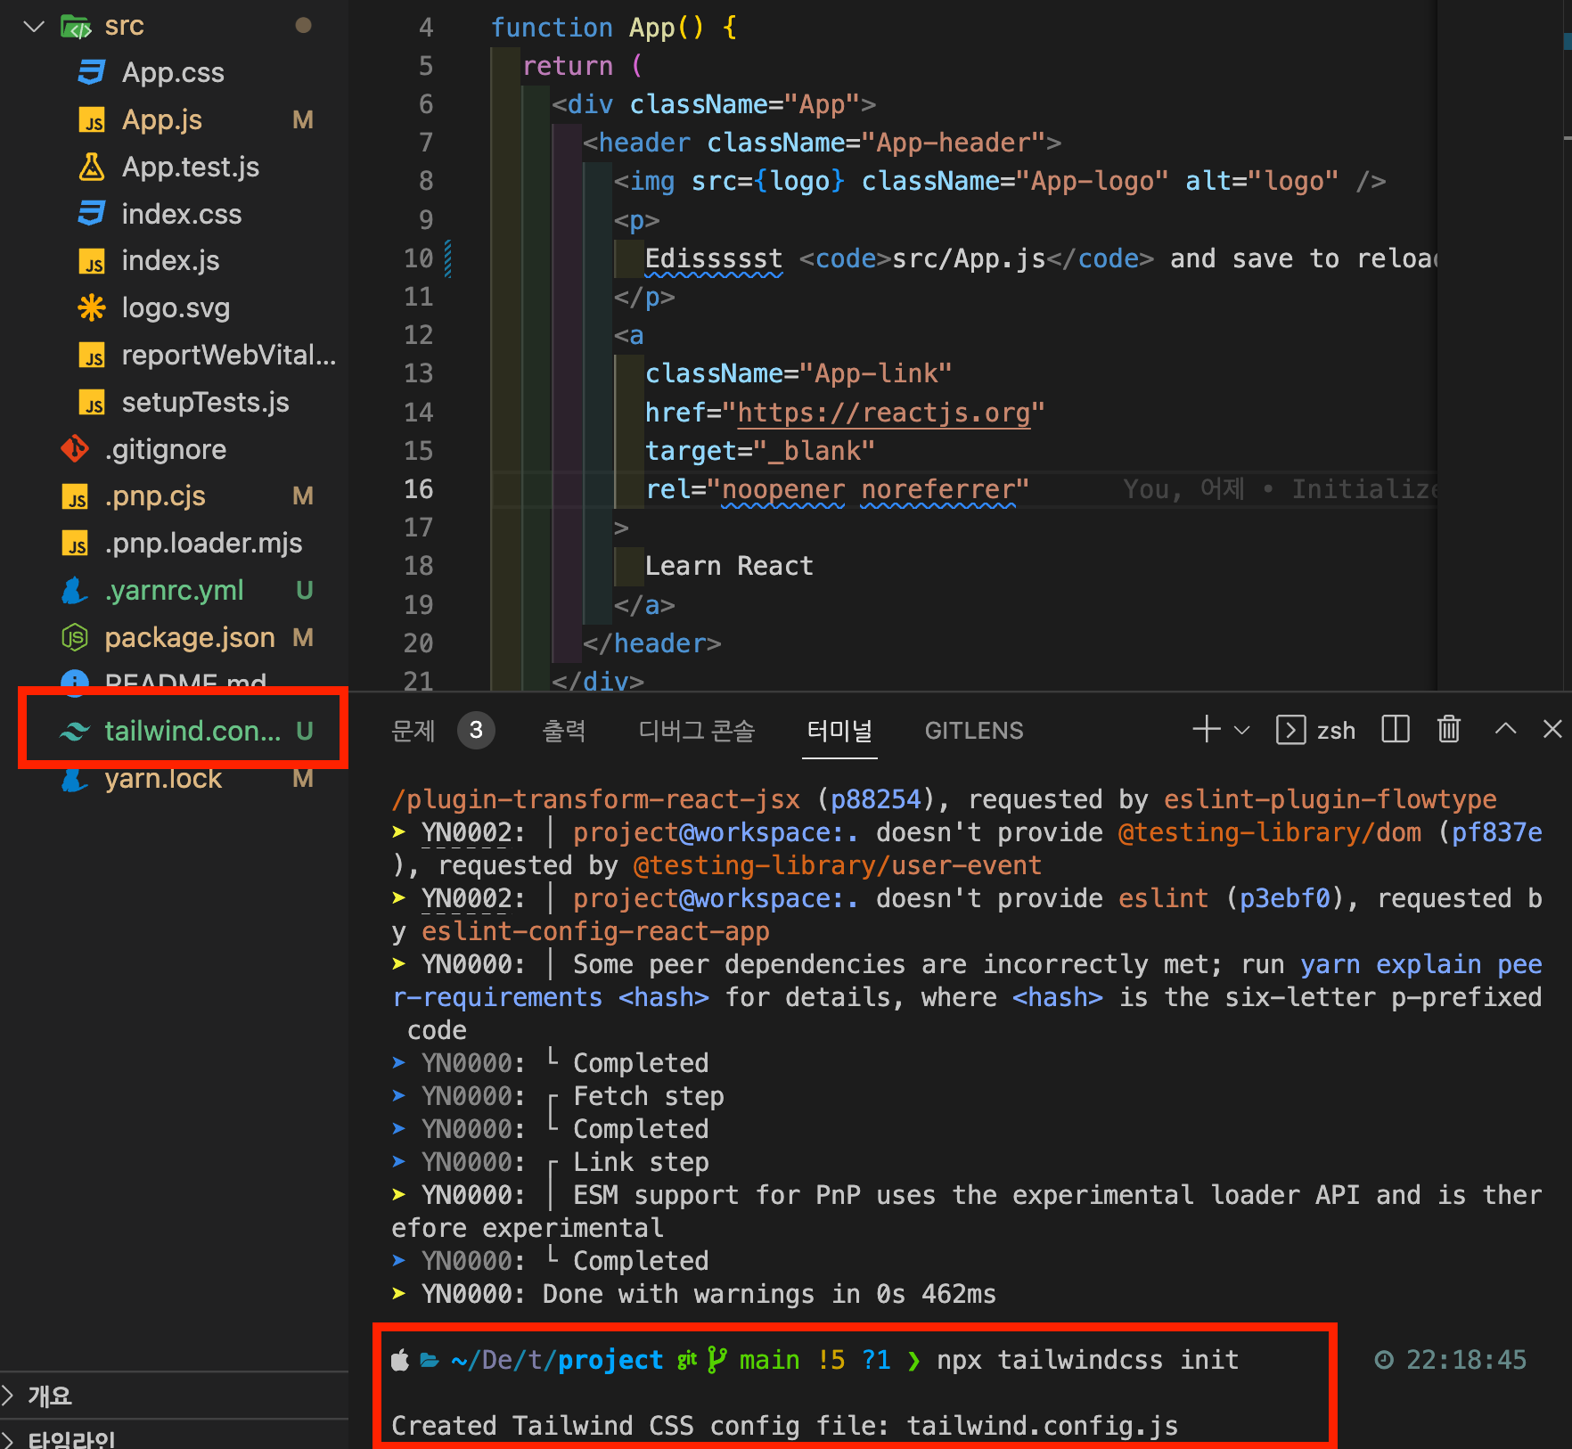Click the "Learn React" text on line 18
Screen dimensions: 1572x1449
(x=729, y=566)
